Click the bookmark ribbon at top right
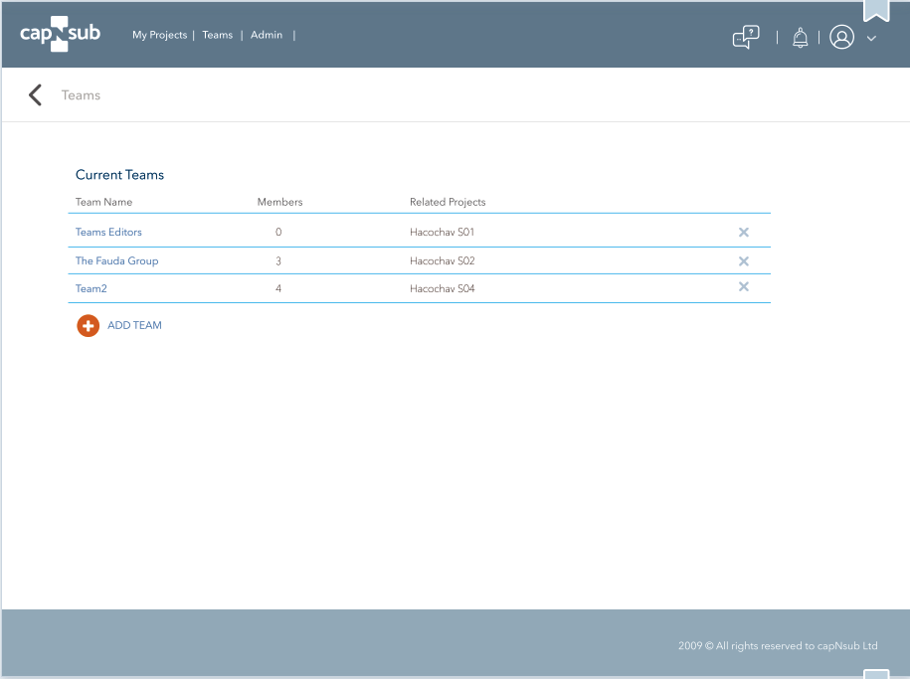The image size is (910, 679). click(x=875, y=10)
